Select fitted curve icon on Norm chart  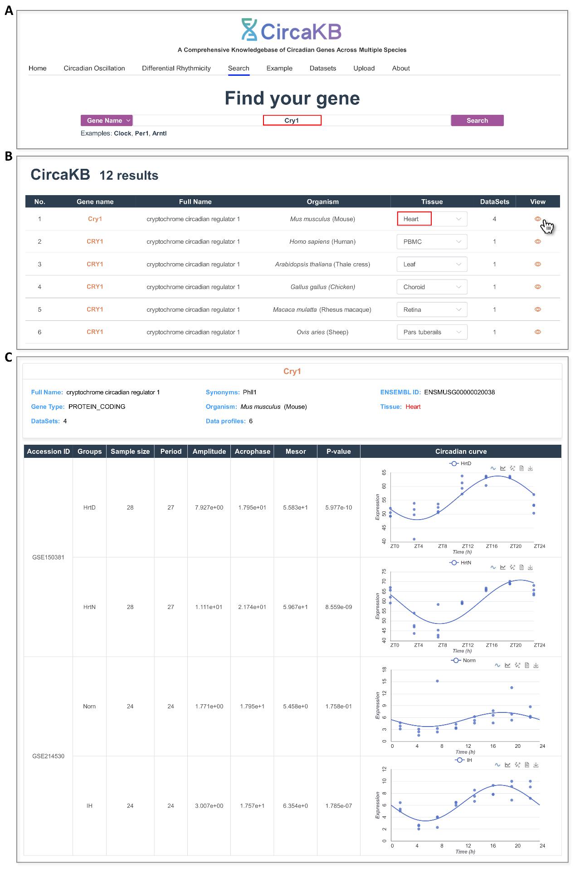coord(497,666)
